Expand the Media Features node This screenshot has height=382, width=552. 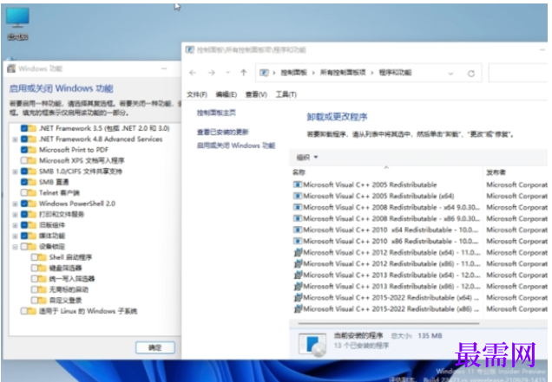click(15, 236)
